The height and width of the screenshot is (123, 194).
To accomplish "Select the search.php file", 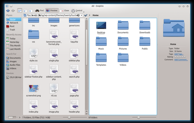I will point(74,71).
